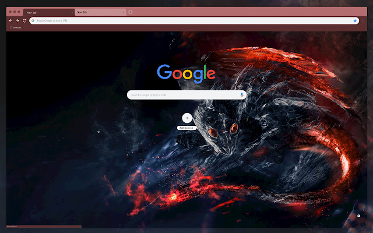Bookmark this page with the star icon
This screenshot has height=233, width=373.
click(355, 21)
